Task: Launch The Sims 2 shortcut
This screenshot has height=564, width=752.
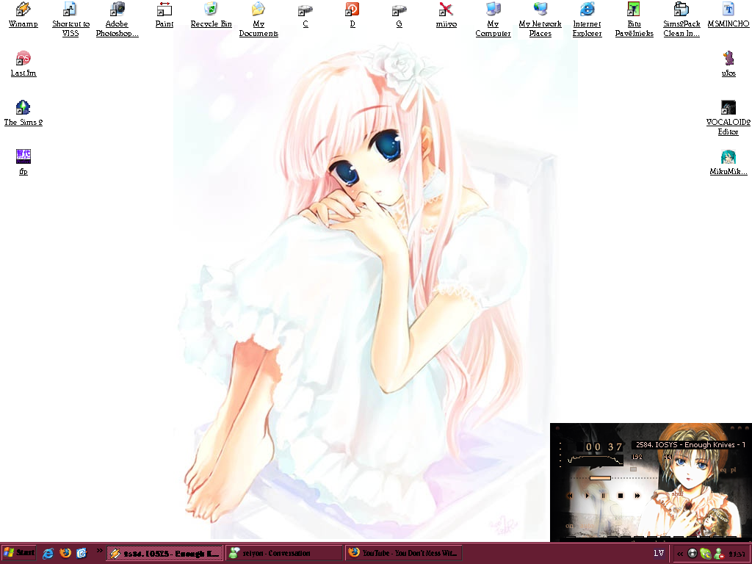Action: (x=23, y=112)
